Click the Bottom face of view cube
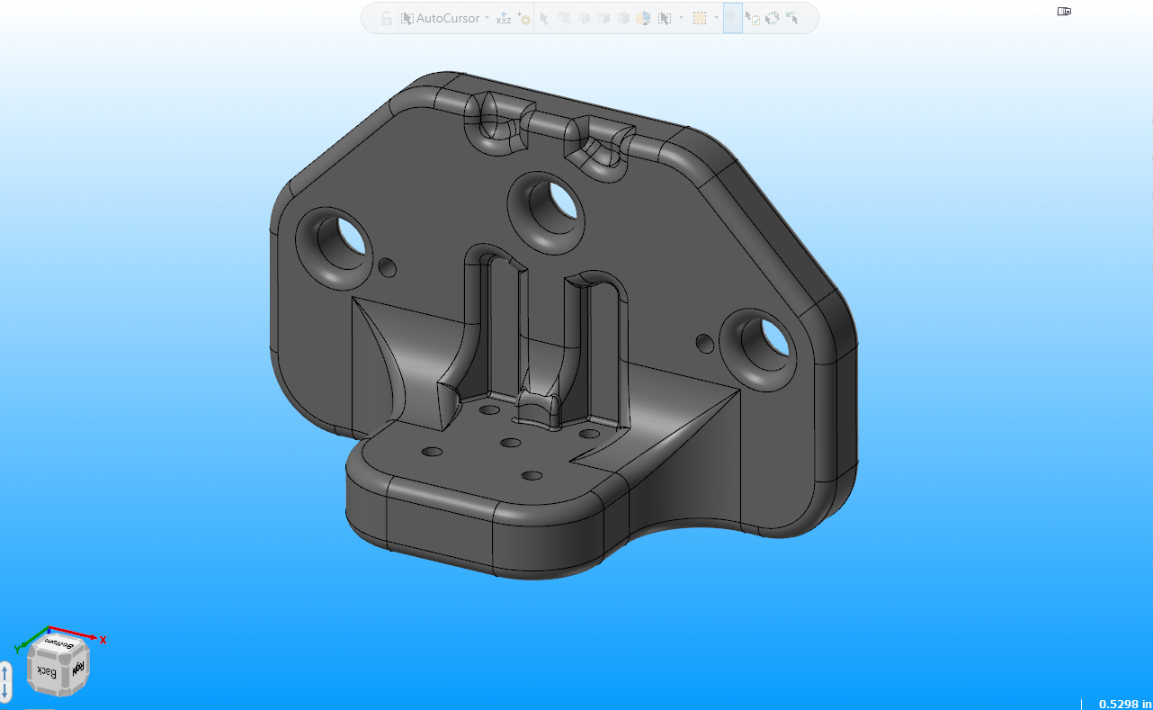The width and height of the screenshot is (1153, 710). [59, 644]
